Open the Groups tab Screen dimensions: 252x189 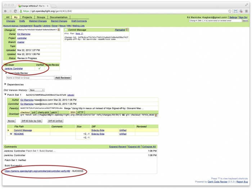pos(41,17)
